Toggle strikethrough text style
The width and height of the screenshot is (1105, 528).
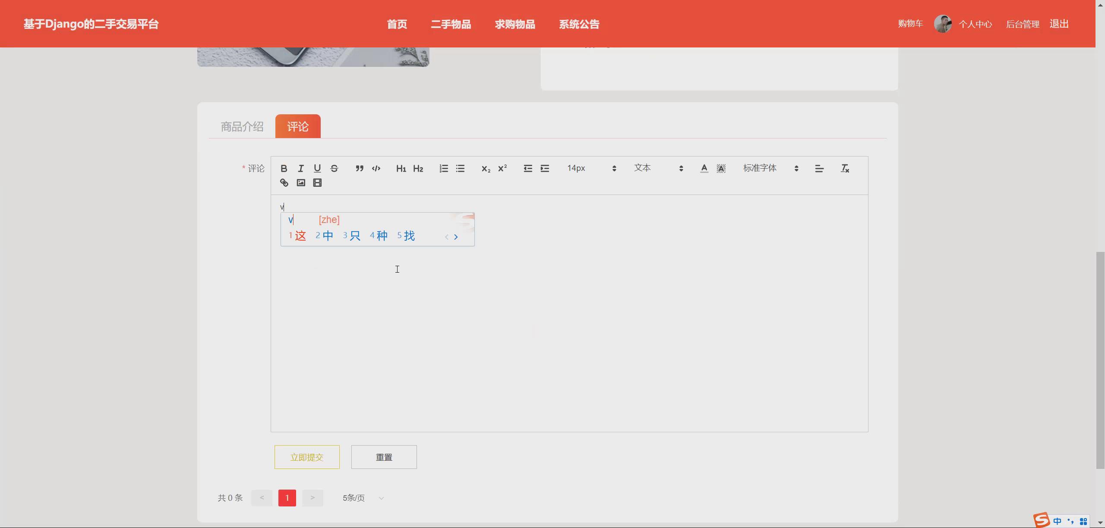click(x=334, y=168)
